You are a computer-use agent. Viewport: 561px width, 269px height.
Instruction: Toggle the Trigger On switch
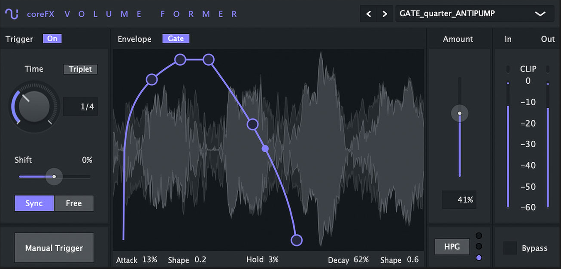pos(52,38)
